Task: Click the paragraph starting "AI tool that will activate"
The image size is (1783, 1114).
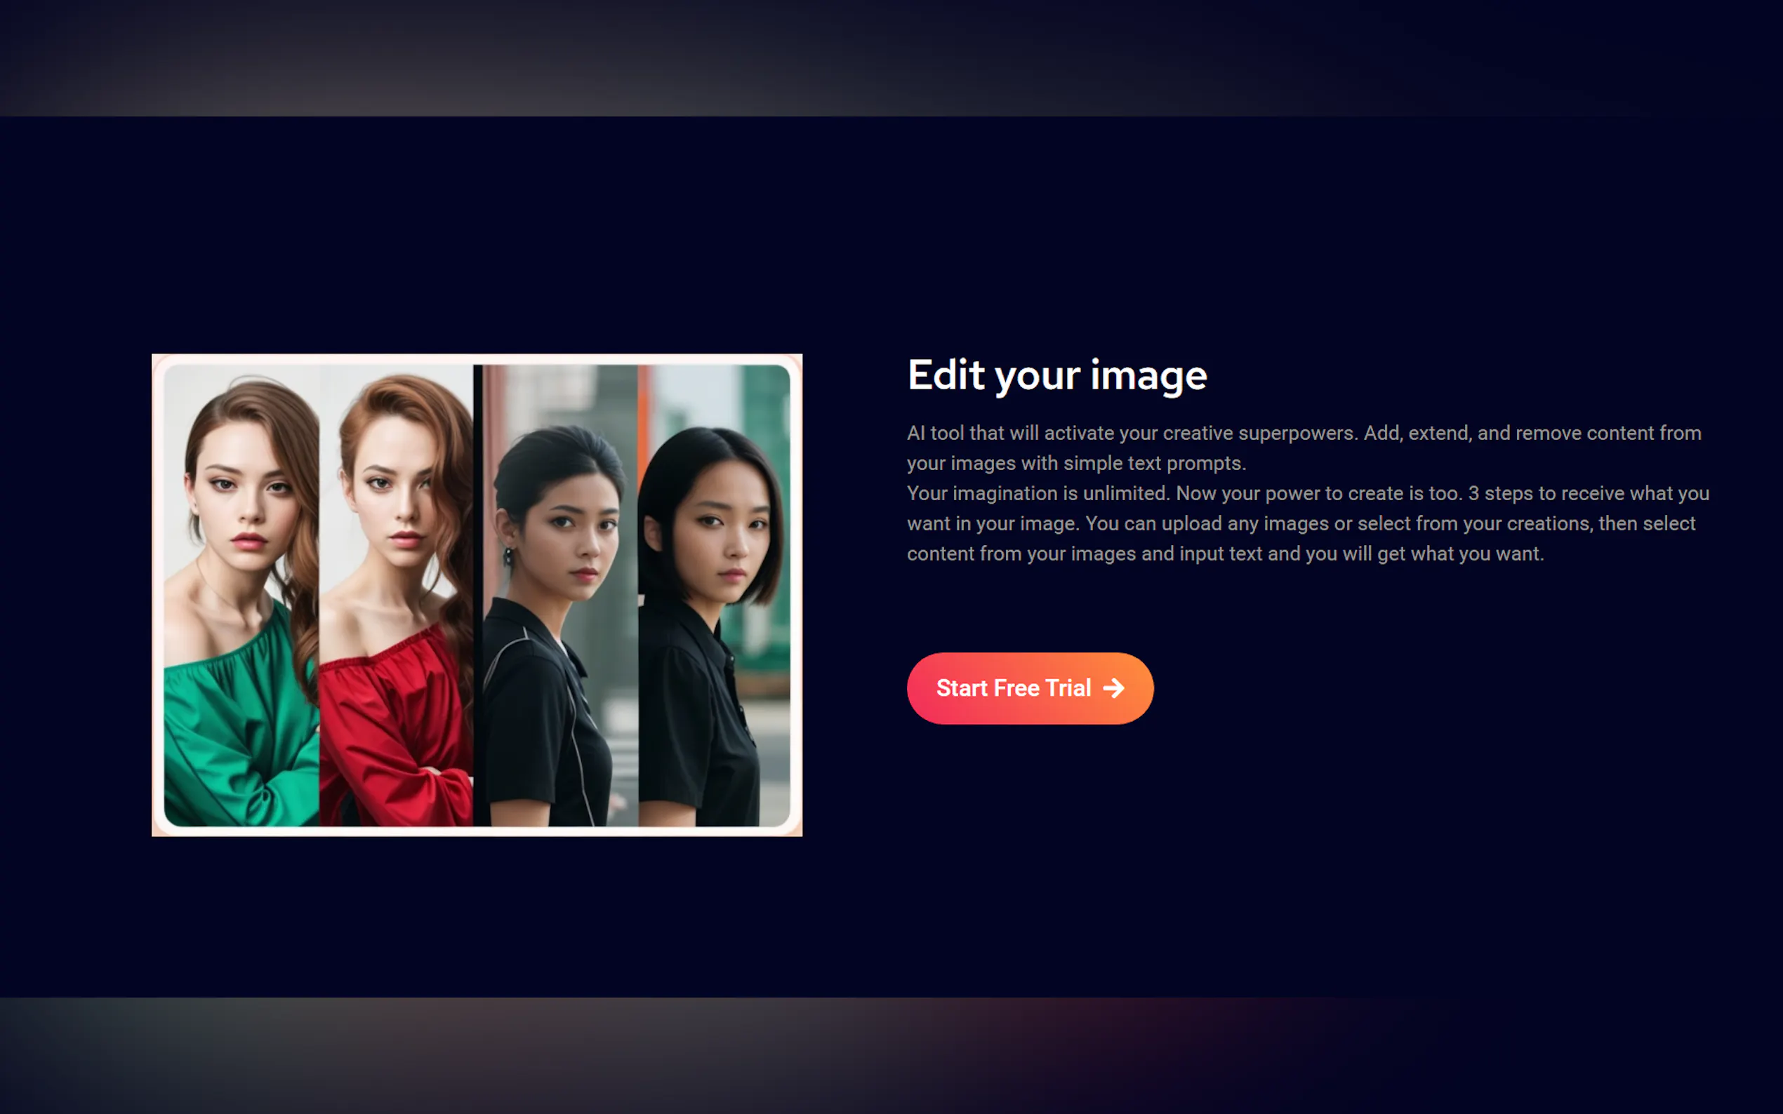Action: 1303,448
